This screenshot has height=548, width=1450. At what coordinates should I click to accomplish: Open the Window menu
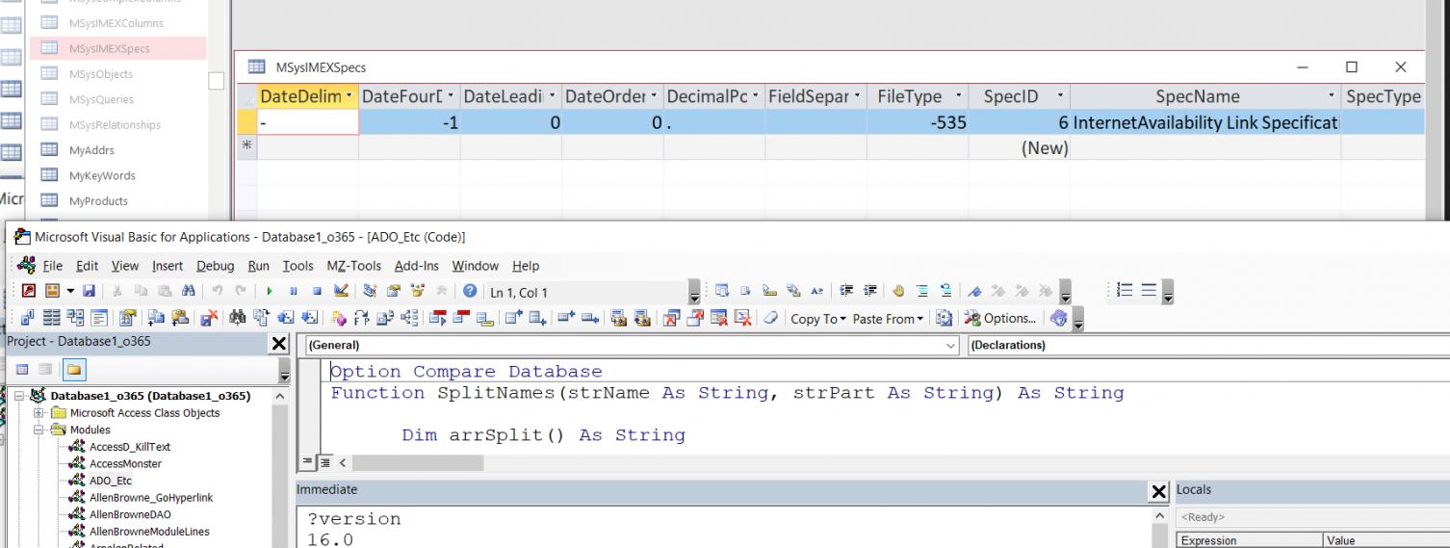pos(476,266)
